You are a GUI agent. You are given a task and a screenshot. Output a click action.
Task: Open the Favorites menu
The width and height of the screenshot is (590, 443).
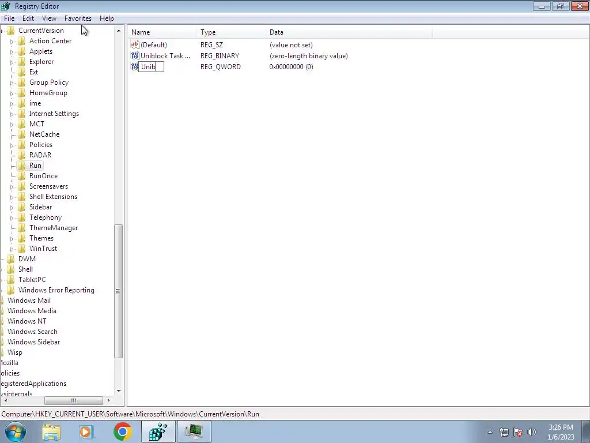coord(78,18)
